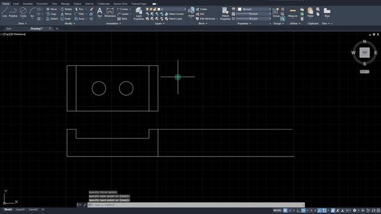Expand the Properties panel

click(244, 24)
